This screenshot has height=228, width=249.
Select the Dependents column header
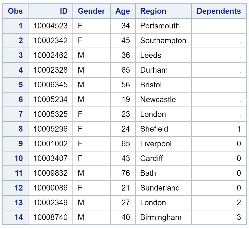219,11
